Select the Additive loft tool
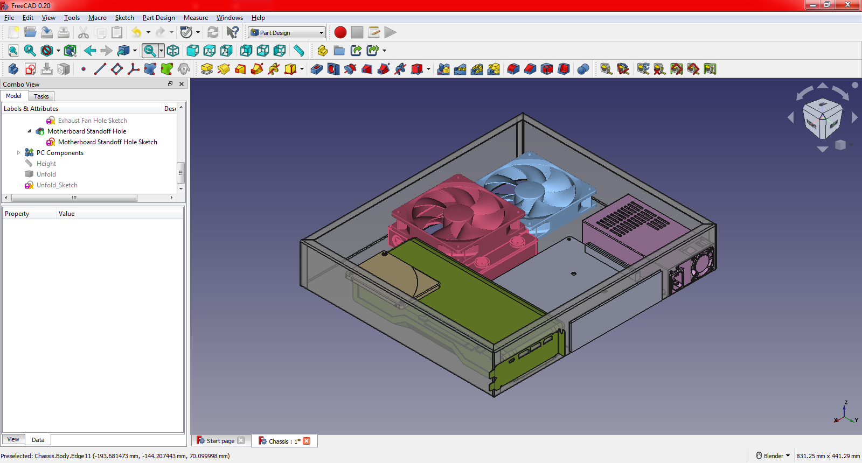The width and height of the screenshot is (862, 463). pyautogui.click(x=240, y=69)
